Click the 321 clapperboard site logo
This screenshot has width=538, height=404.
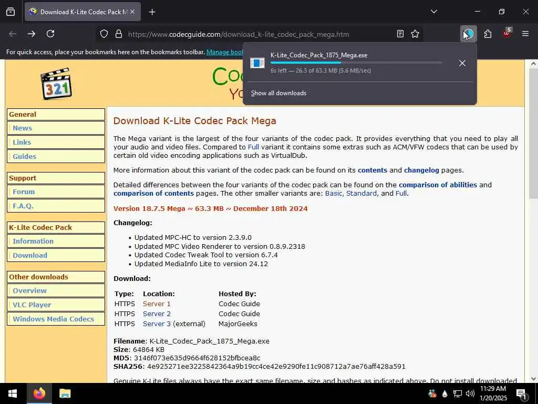pos(56,84)
